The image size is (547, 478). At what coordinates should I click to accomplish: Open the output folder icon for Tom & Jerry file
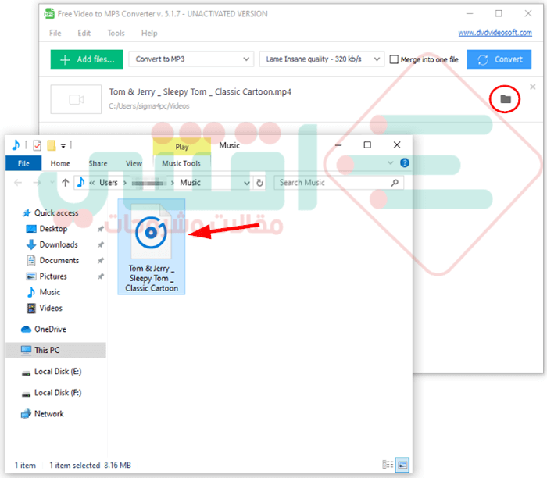(505, 99)
